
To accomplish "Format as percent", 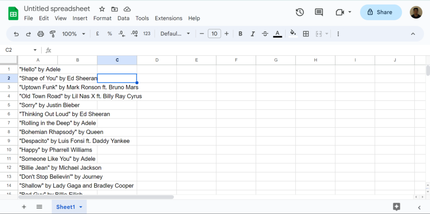I will click(x=110, y=34).
